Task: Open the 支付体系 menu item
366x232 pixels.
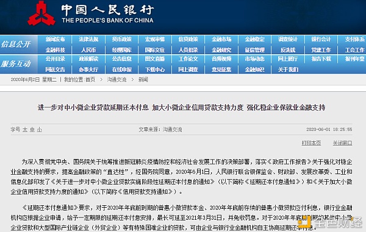Action: tap(354, 39)
